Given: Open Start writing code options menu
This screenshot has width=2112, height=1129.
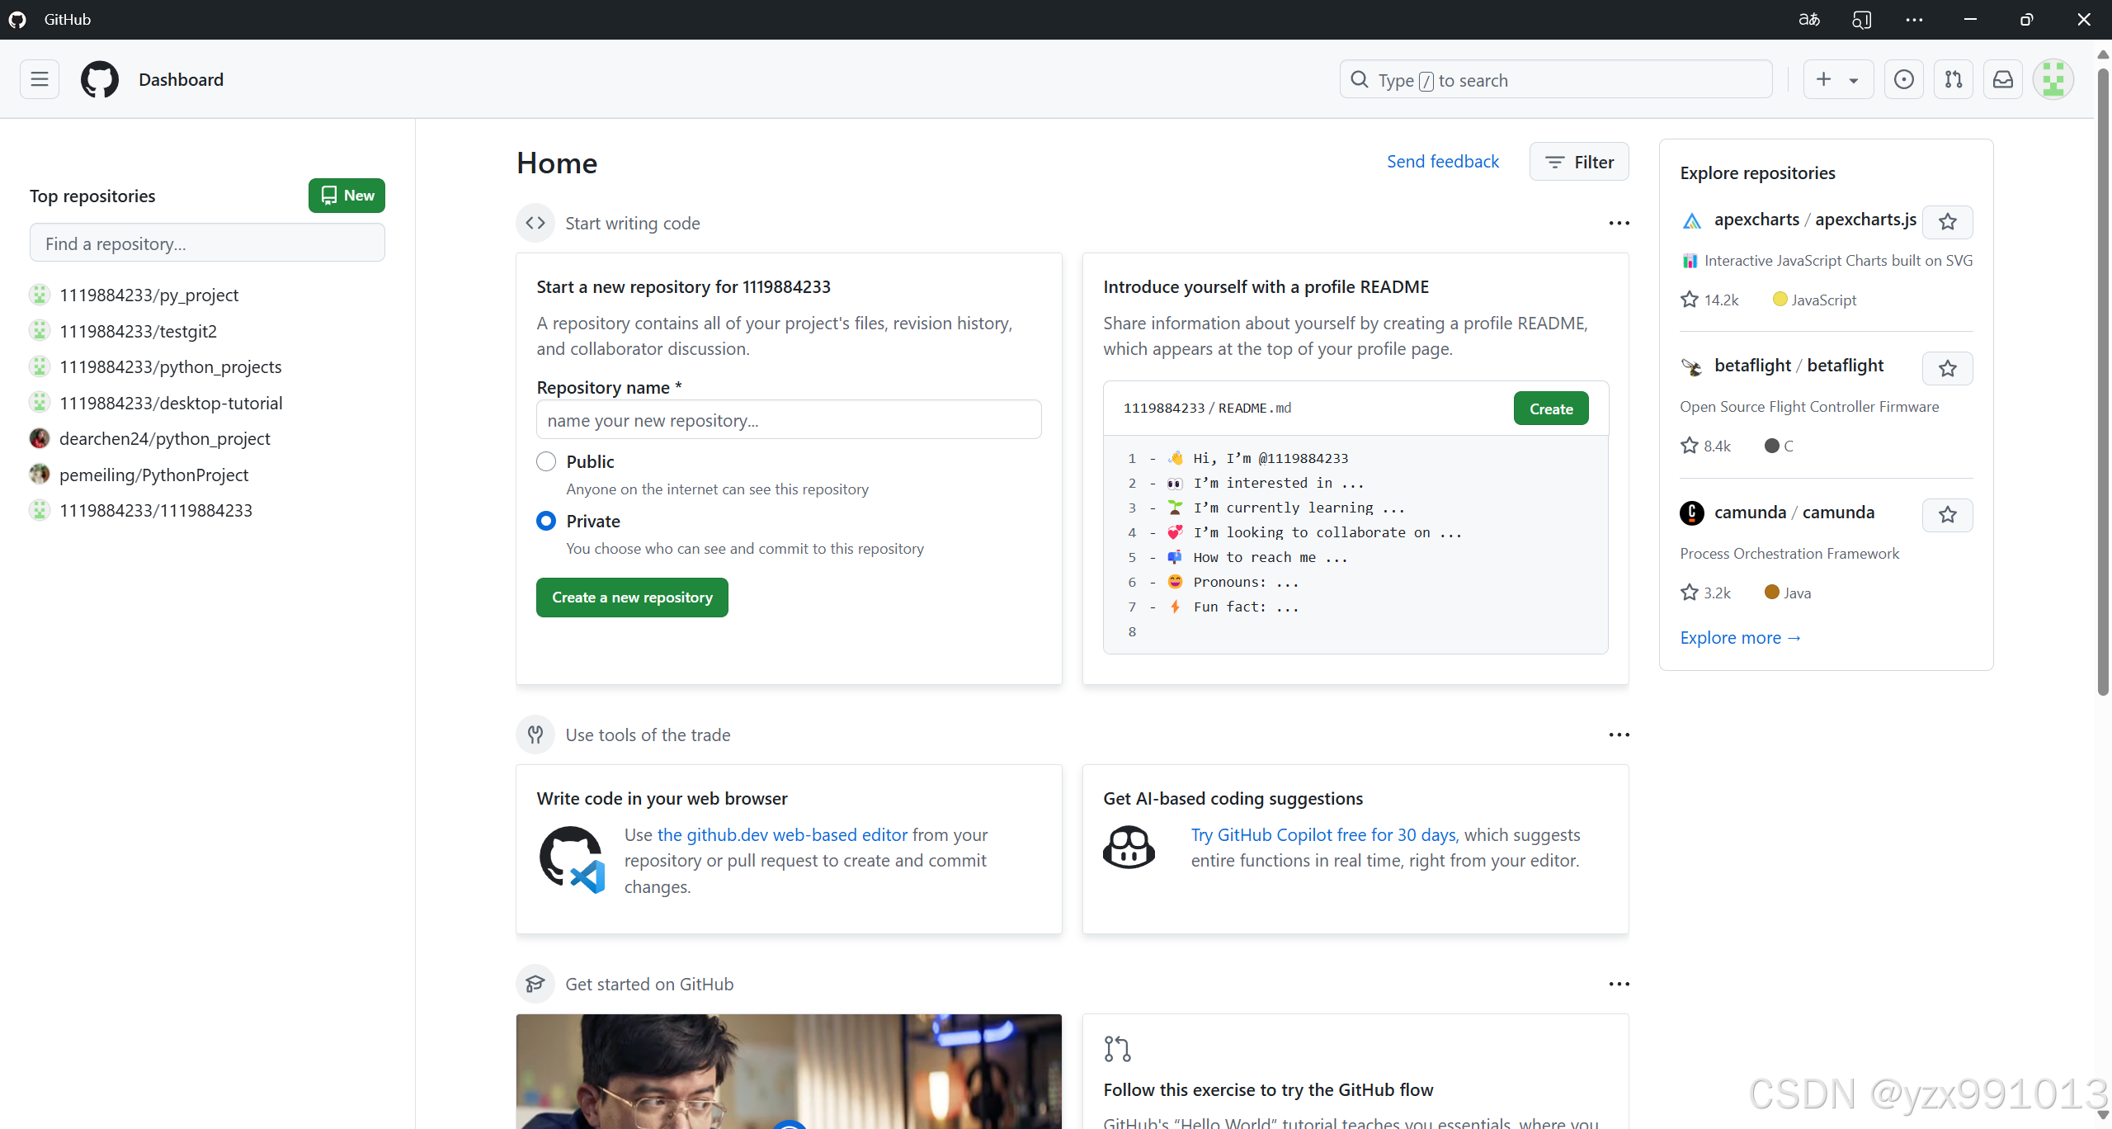Looking at the screenshot, I should pos(1619,223).
